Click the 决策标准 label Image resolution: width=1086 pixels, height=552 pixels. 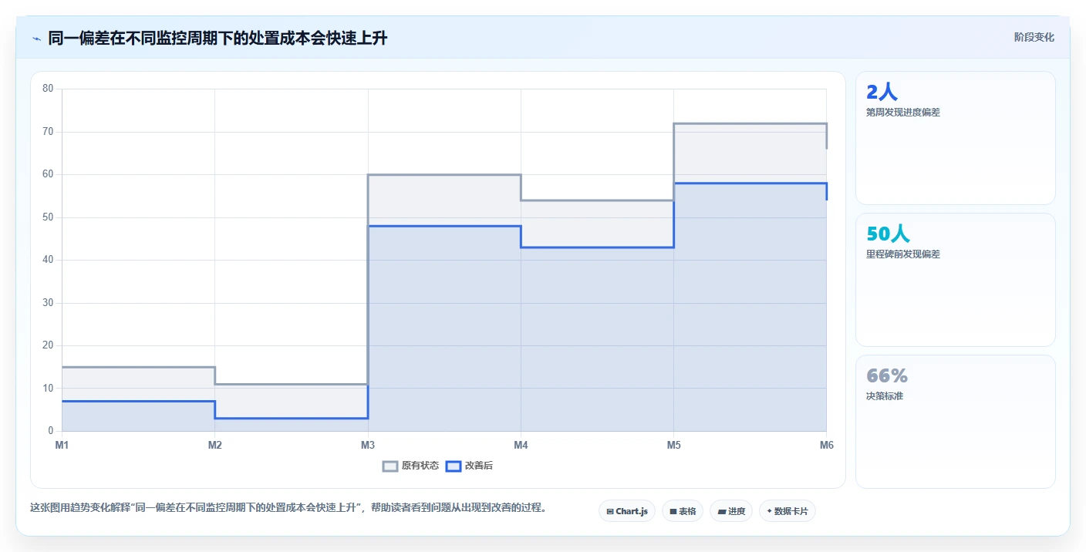(885, 396)
